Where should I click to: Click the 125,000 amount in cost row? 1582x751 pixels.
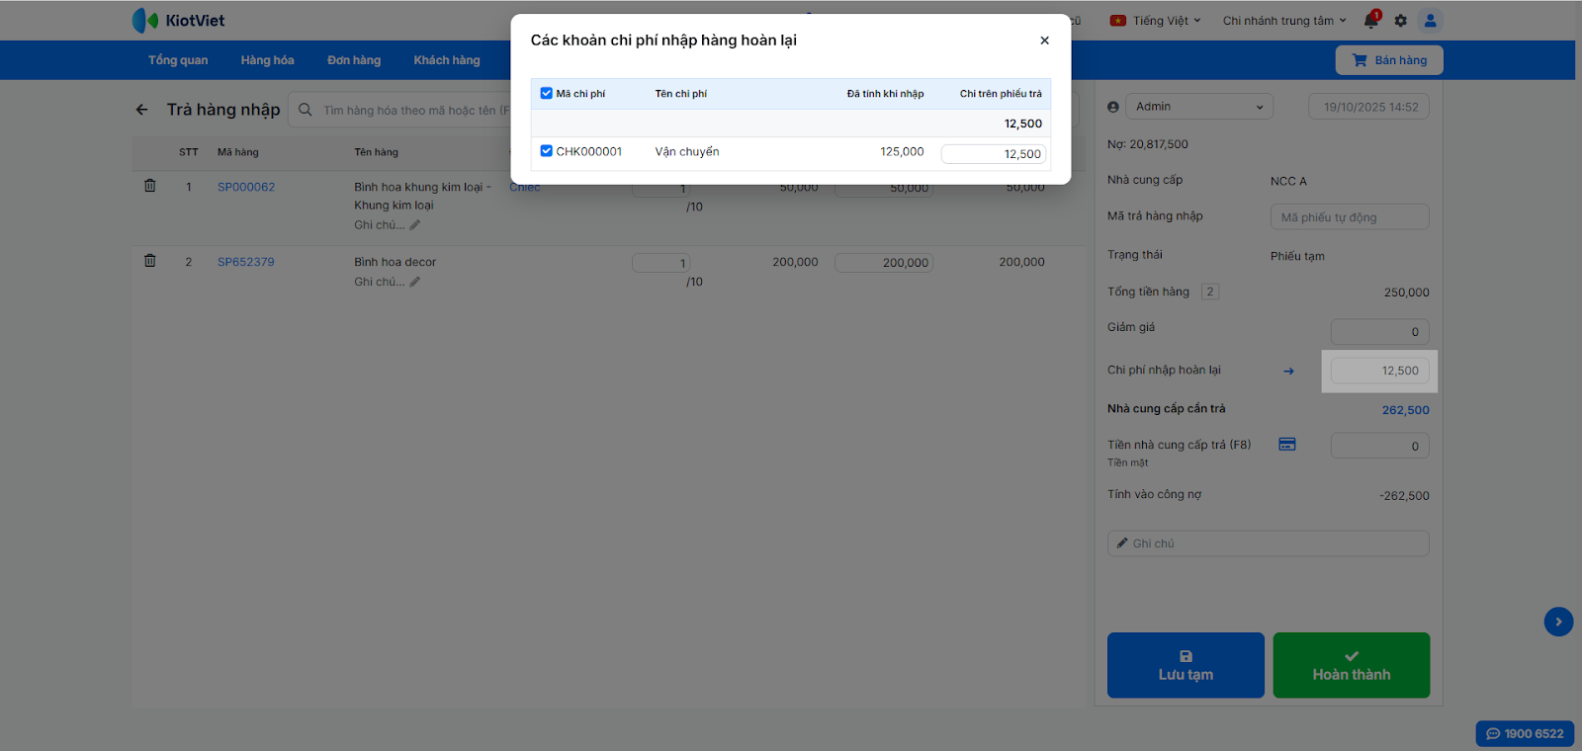[x=902, y=152]
